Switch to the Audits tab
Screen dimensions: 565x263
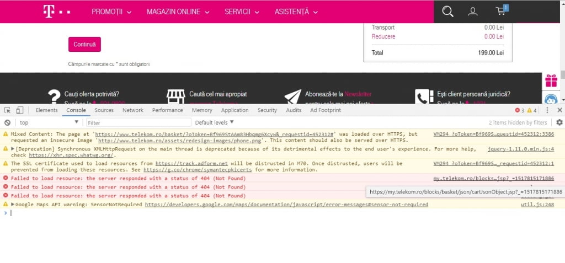coord(294,110)
